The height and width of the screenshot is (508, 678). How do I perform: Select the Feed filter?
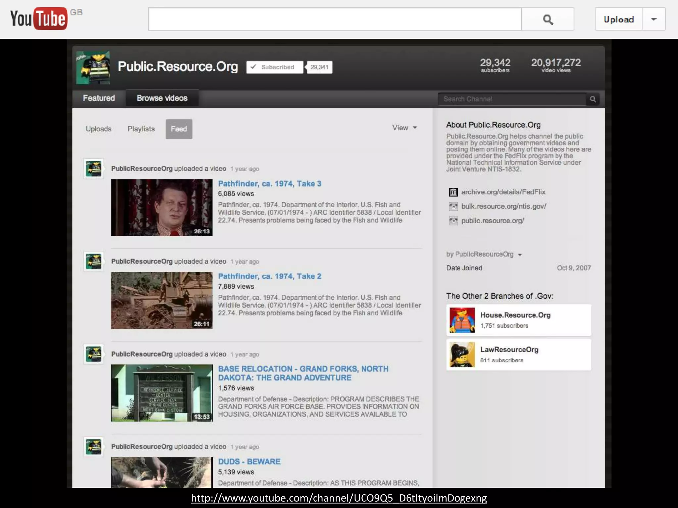(179, 129)
